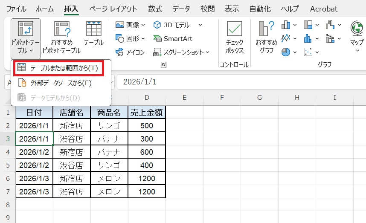
Task: Click the combo chart icon
Action: (x=330, y=38)
